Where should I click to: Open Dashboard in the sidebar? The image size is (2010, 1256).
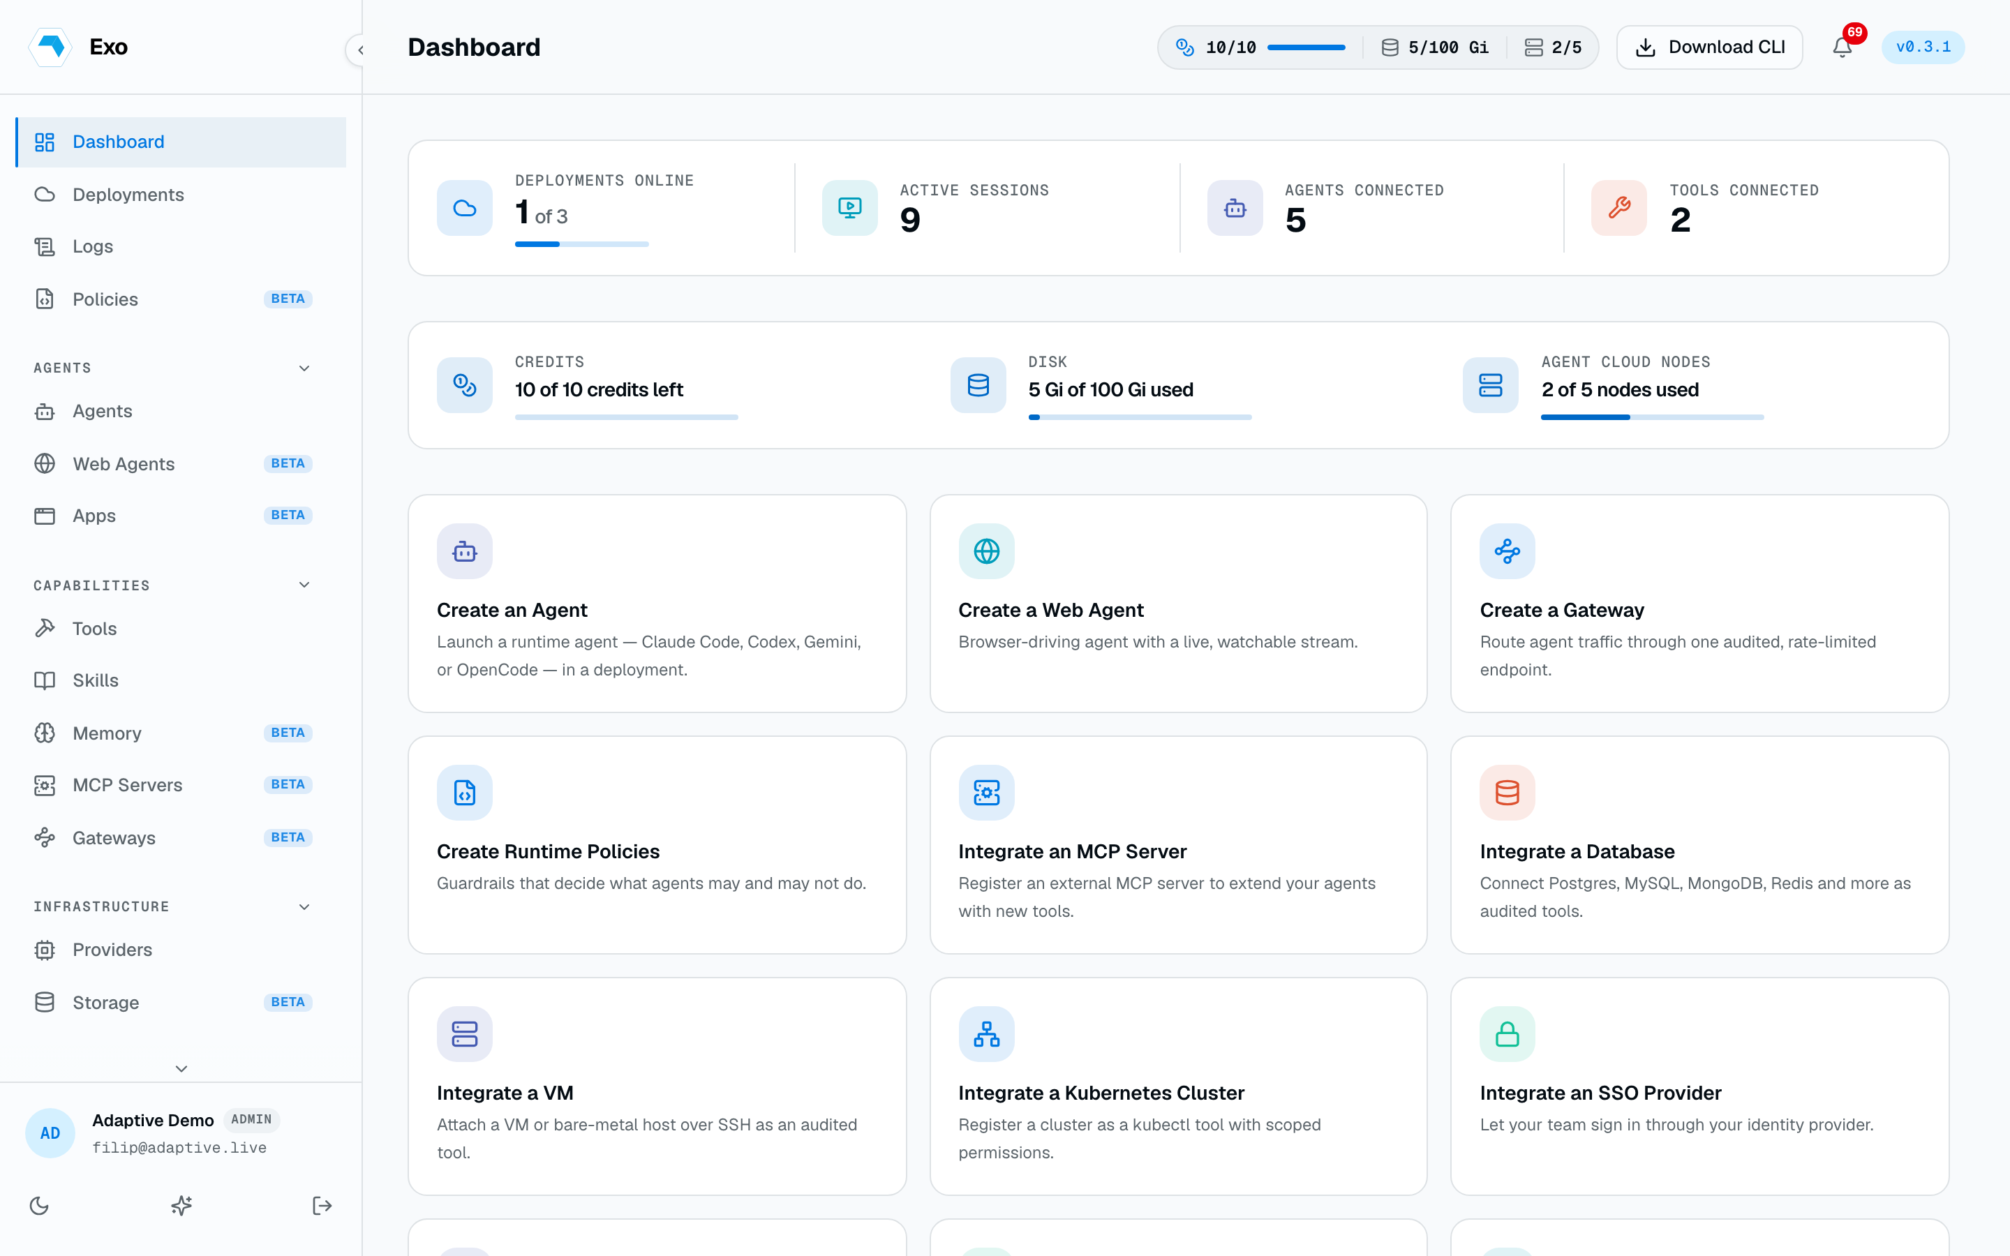tap(181, 142)
